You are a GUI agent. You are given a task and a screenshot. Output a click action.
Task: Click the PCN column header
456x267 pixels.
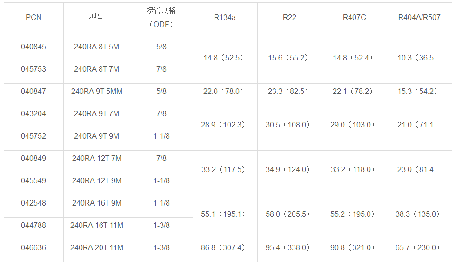34,18
